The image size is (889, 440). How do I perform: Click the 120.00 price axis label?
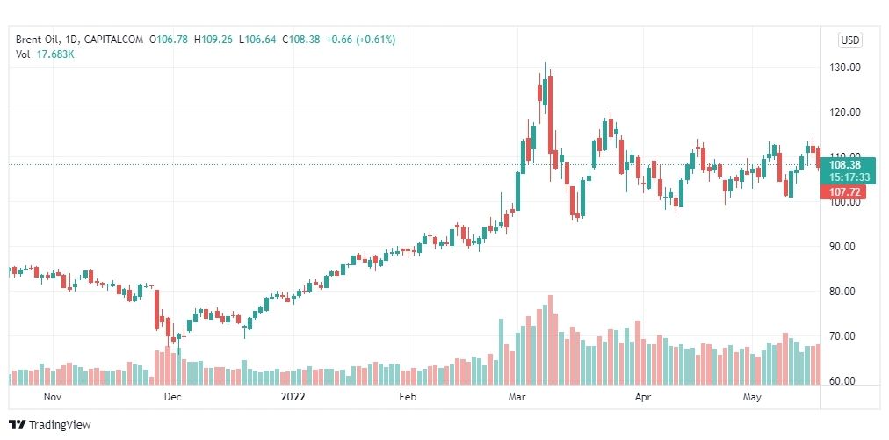pyautogui.click(x=845, y=112)
